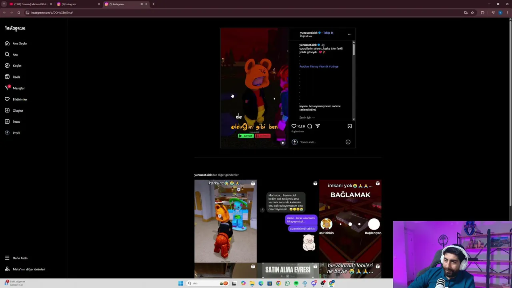Open Instagram logo home link
The width and height of the screenshot is (512, 288).
15,28
